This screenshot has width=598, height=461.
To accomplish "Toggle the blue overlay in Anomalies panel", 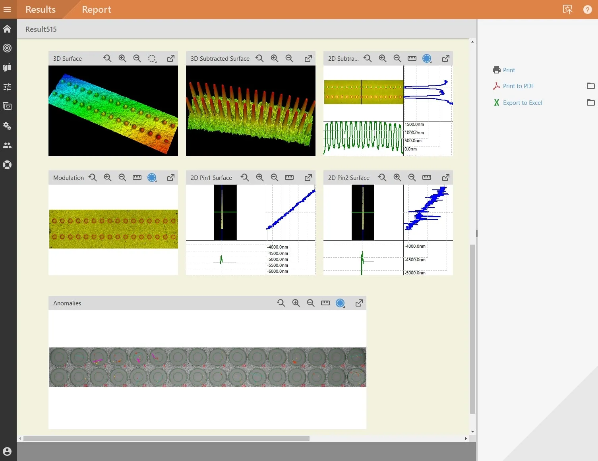I will (x=340, y=303).
